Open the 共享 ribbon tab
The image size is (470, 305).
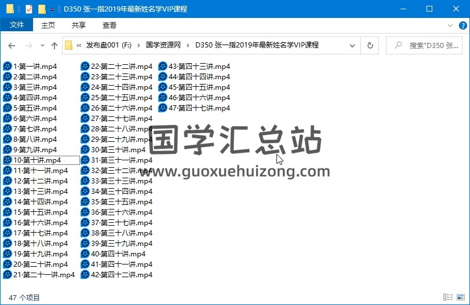point(79,25)
